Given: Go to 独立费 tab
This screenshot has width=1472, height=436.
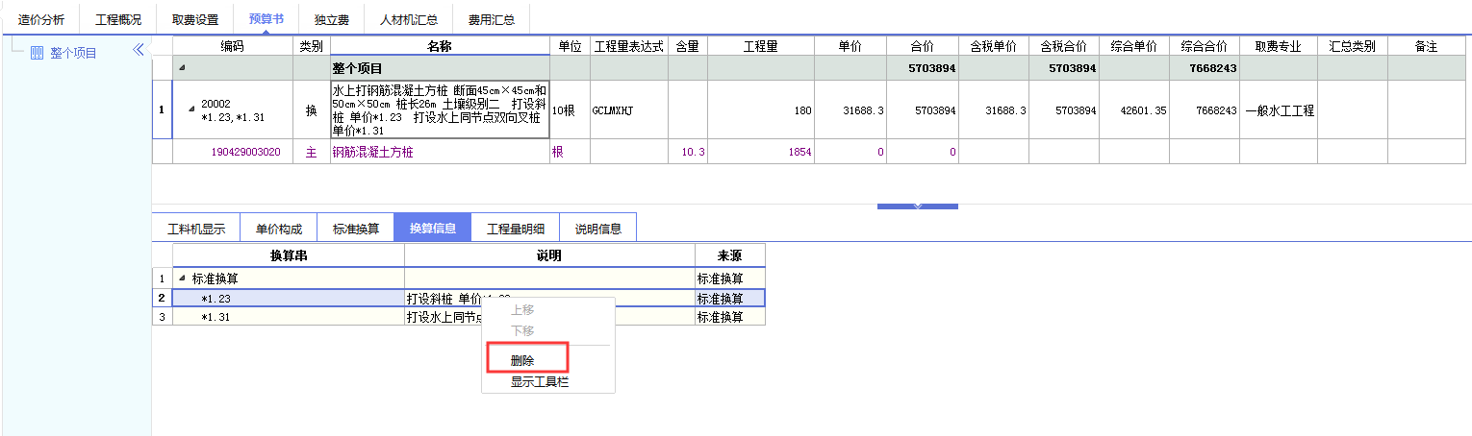Looking at the screenshot, I should click(x=332, y=19).
